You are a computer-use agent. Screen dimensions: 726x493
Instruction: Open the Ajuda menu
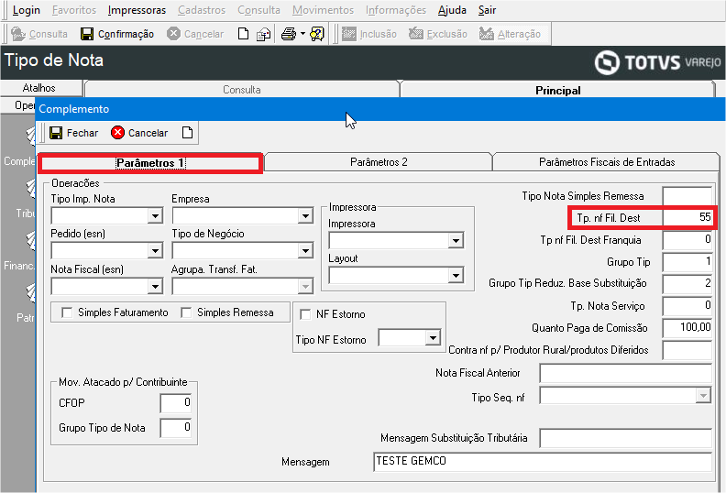(x=452, y=10)
